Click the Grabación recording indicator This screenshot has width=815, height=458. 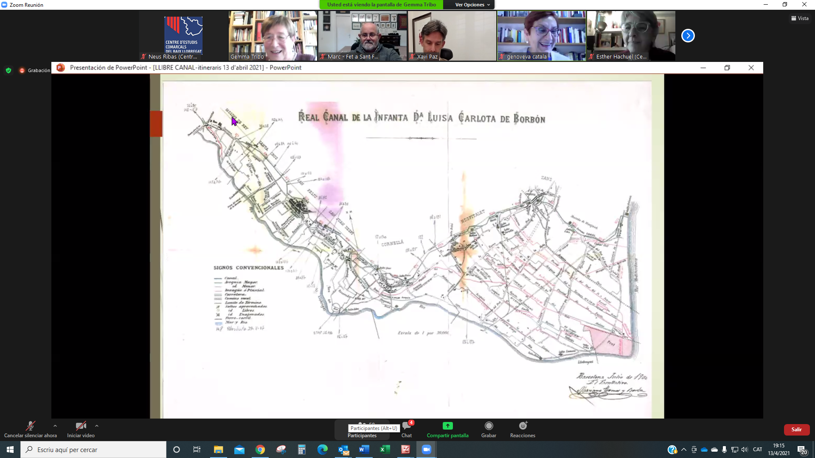point(35,70)
